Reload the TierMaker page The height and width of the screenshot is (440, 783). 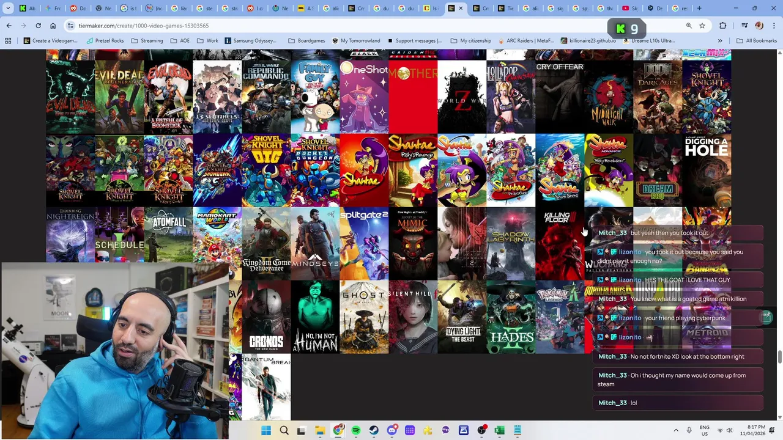pos(38,26)
